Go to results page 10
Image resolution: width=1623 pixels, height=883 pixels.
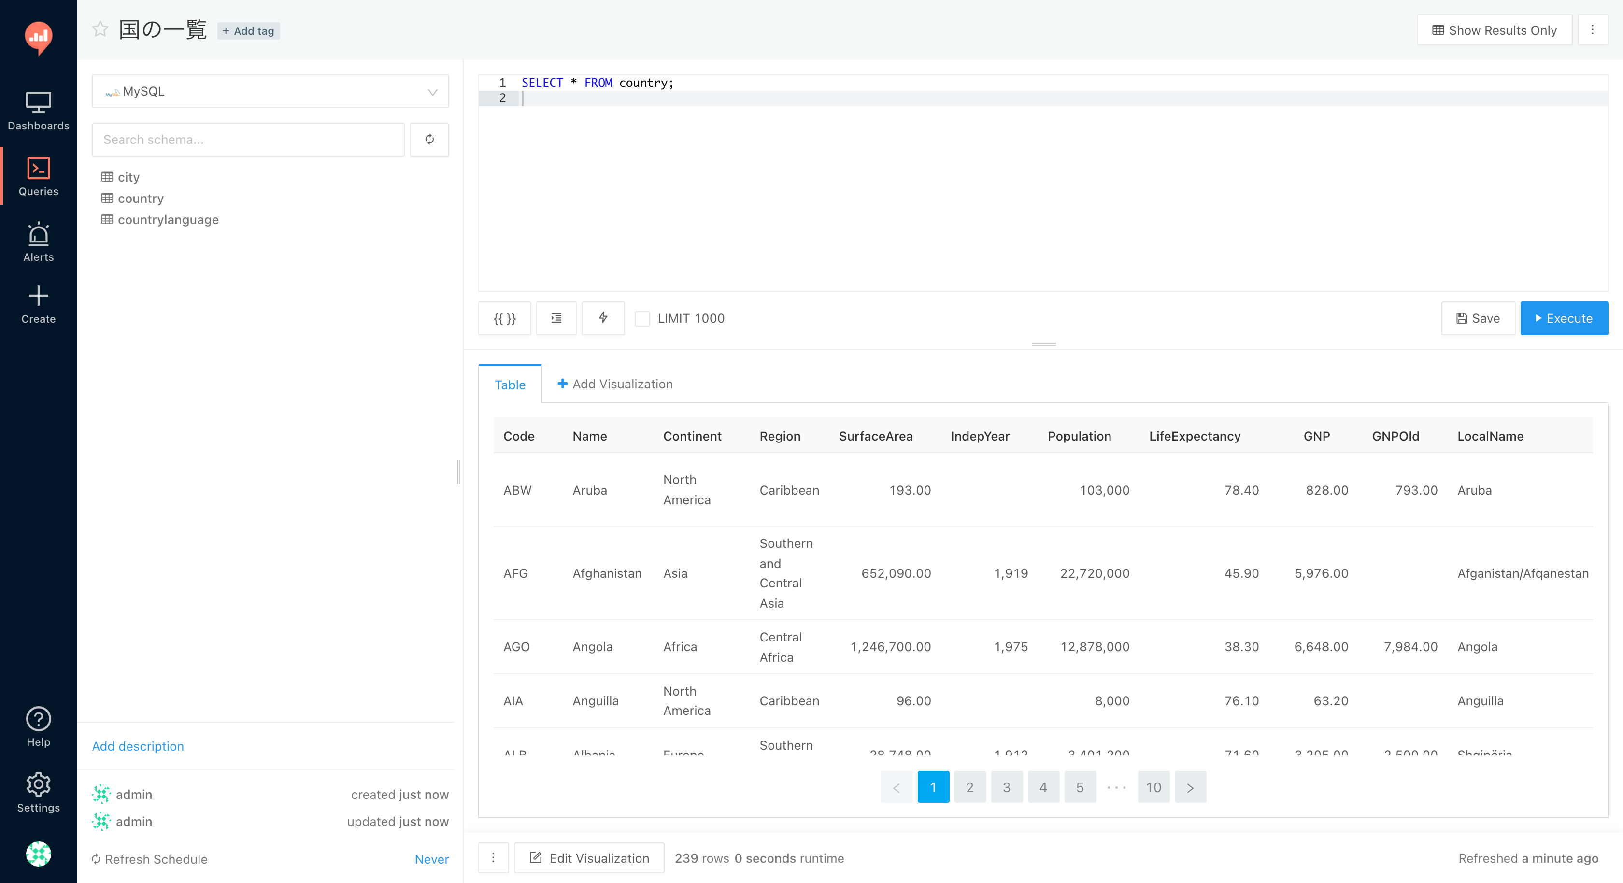tap(1153, 787)
